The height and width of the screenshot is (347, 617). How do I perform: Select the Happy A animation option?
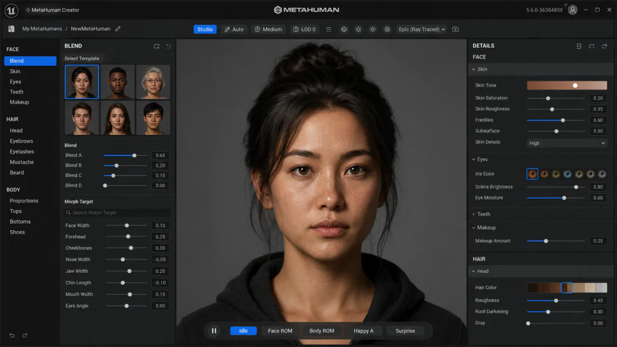[x=363, y=331]
